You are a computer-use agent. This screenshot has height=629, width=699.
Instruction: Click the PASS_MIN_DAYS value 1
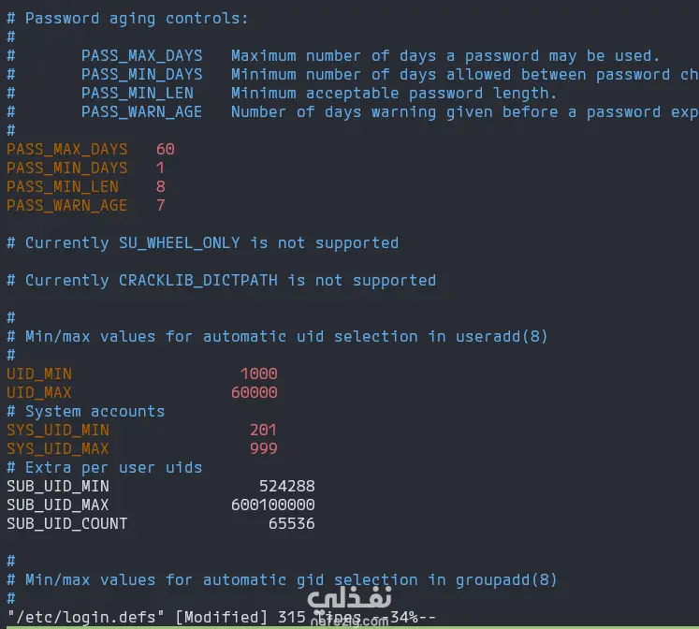click(x=161, y=168)
